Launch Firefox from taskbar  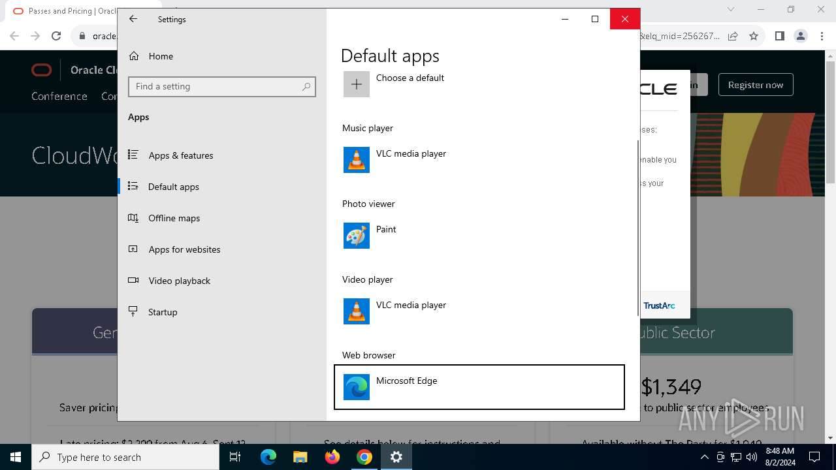point(332,457)
